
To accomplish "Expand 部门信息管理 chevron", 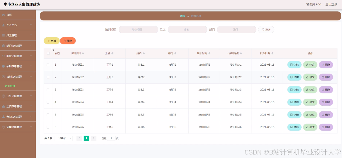I will (x=31, y=45).
